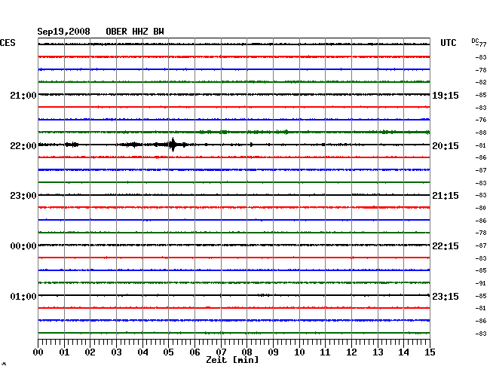
Task: Click minute axis tick label 15
Action: [x=430, y=352]
